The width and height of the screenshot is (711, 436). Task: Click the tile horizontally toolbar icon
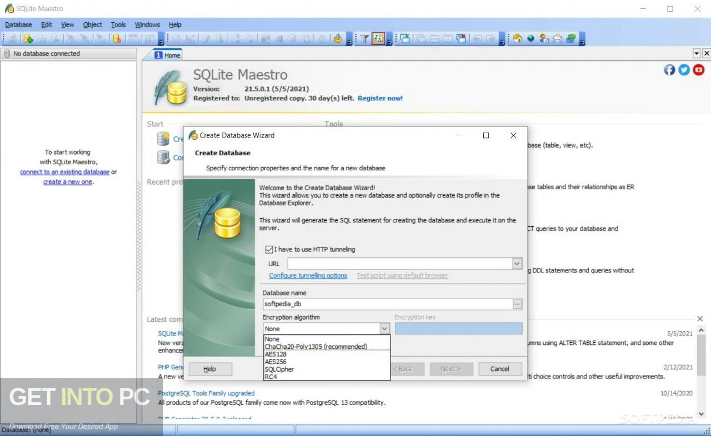click(434, 39)
